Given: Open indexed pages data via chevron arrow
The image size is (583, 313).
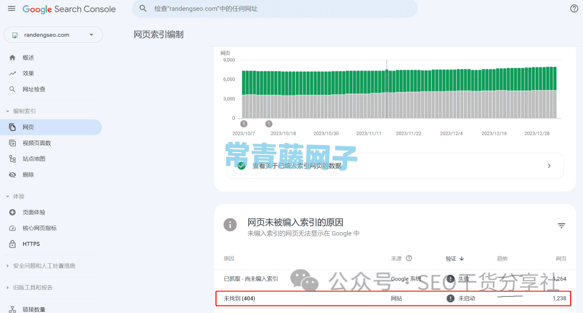Looking at the screenshot, I should tap(549, 166).
